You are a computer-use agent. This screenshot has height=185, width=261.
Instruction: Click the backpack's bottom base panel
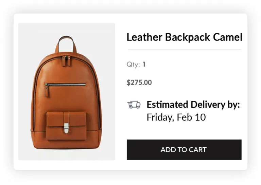(x=66, y=142)
